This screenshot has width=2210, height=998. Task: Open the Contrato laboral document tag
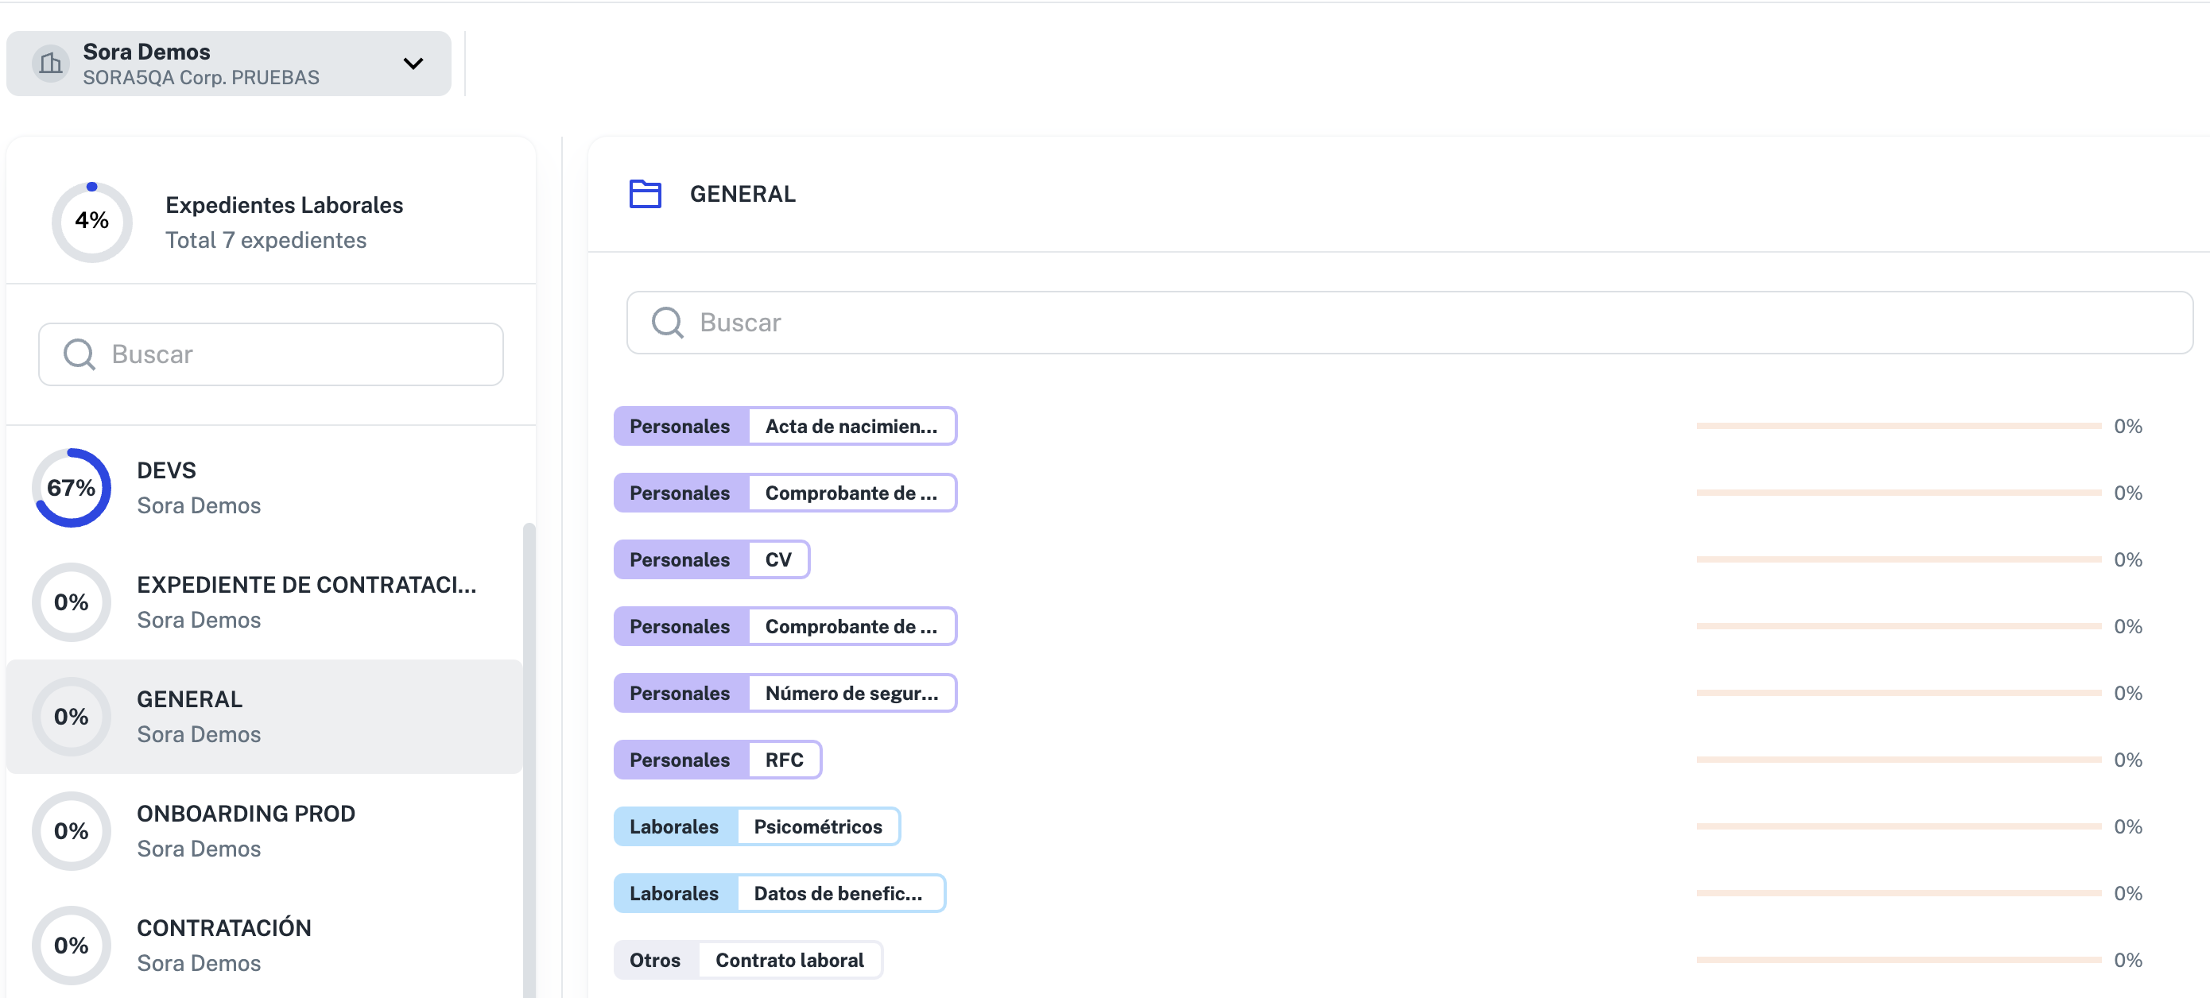(748, 961)
